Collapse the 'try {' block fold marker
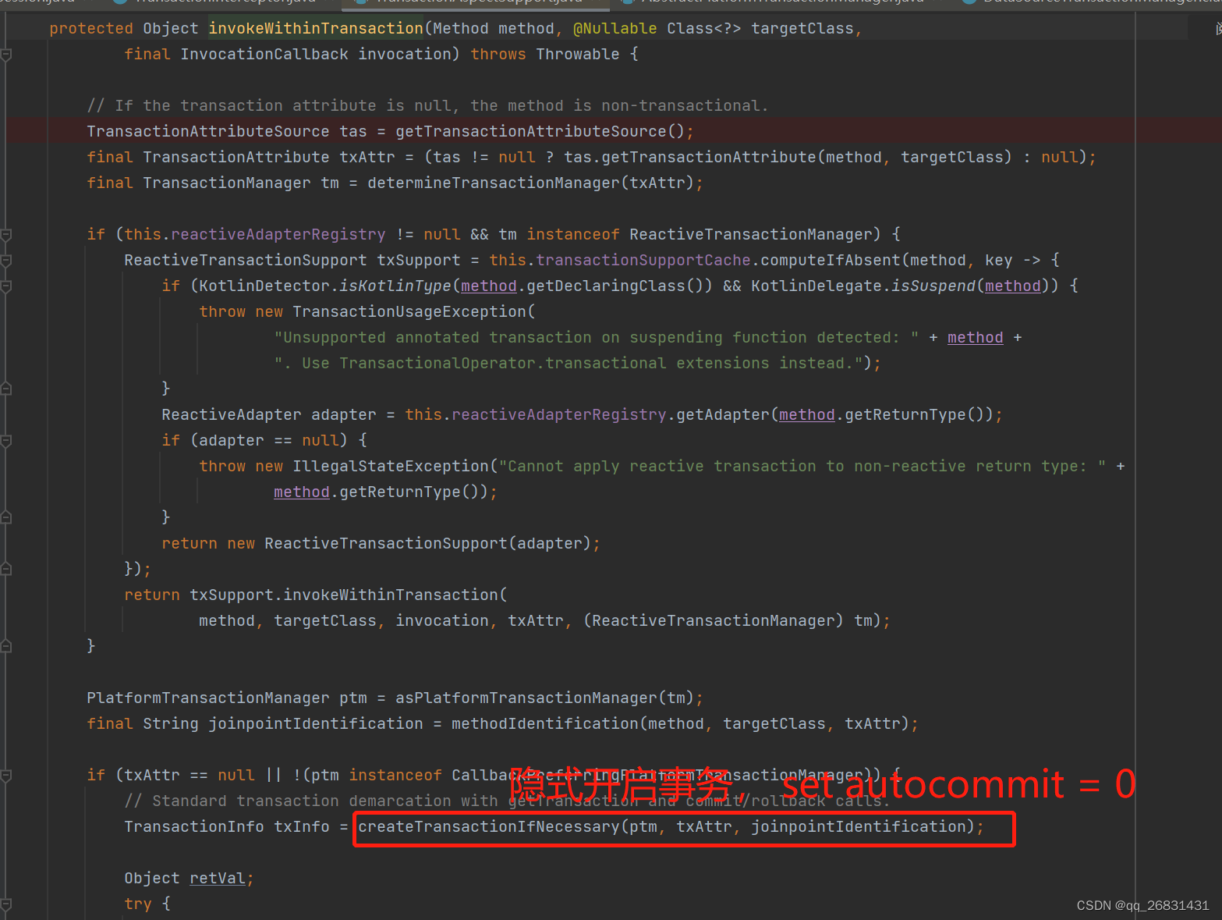Screen dimensions: 1222x920 (5, 904)
